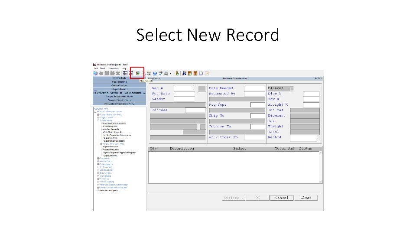Viewport: 416px width, 234px height.
Task: Select Voucher Requests tree item
Action: pos(111,129)
